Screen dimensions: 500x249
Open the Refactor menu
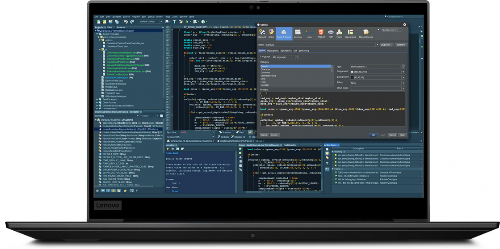coord(135,17)
